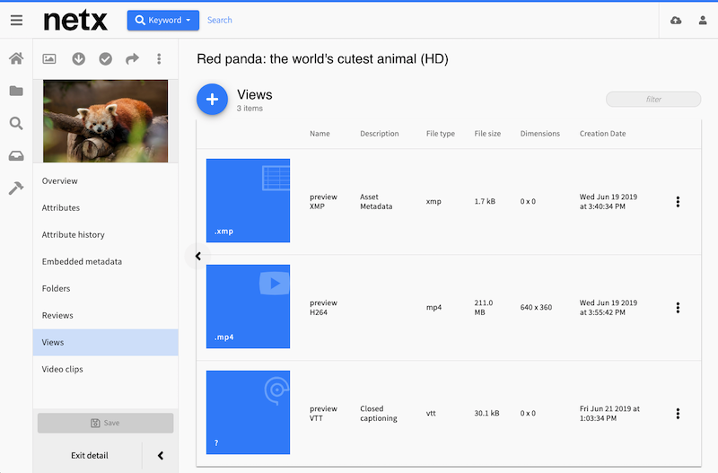
Task: Open actions menu for preview XMP row
Action: 678,201
